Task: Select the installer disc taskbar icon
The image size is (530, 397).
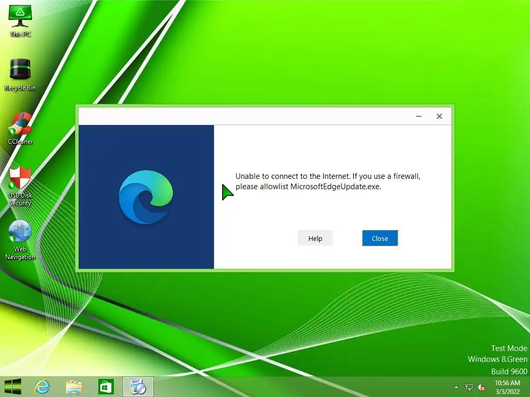Action: pos(138,387)
